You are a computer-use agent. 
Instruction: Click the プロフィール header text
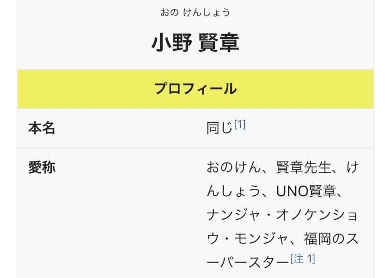click(195, 89)
